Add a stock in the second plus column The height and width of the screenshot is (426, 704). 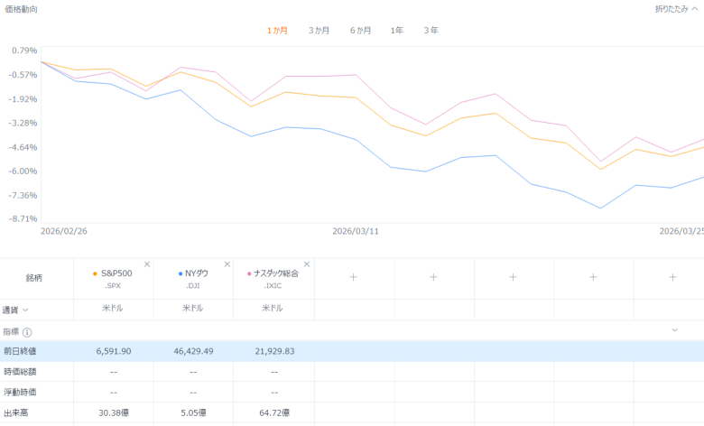[433, 277]
